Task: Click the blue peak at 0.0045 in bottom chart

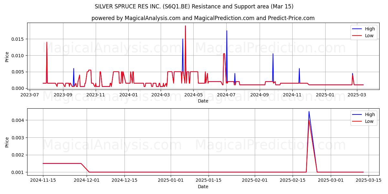Action: coord(309,112)
